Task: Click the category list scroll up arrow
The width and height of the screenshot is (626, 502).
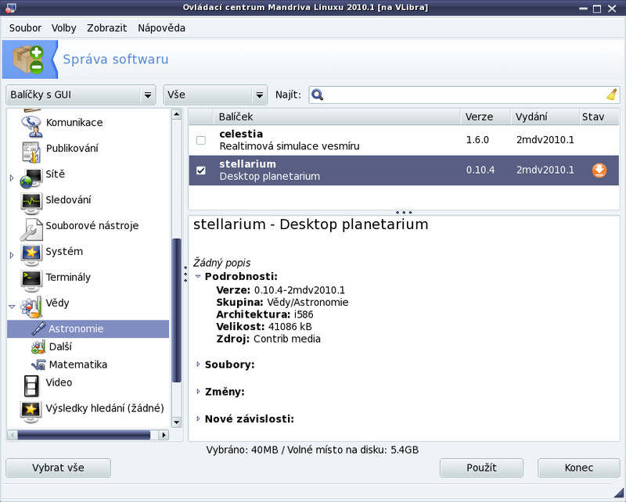Action: pyautogui.click(x=177, y=114)
